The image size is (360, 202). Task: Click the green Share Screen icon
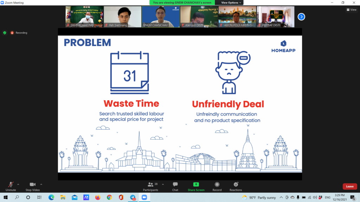196,184
